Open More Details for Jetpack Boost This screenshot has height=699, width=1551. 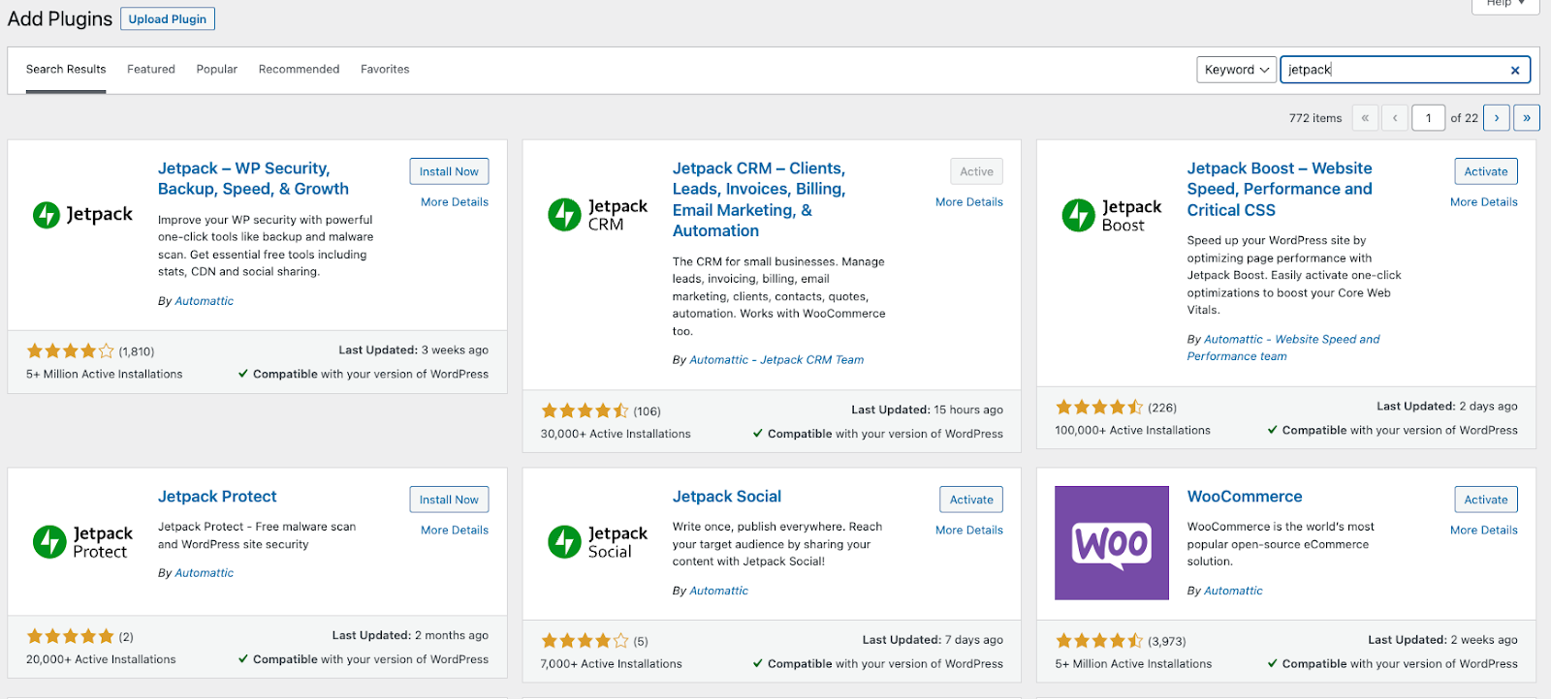pos(1484,202)
